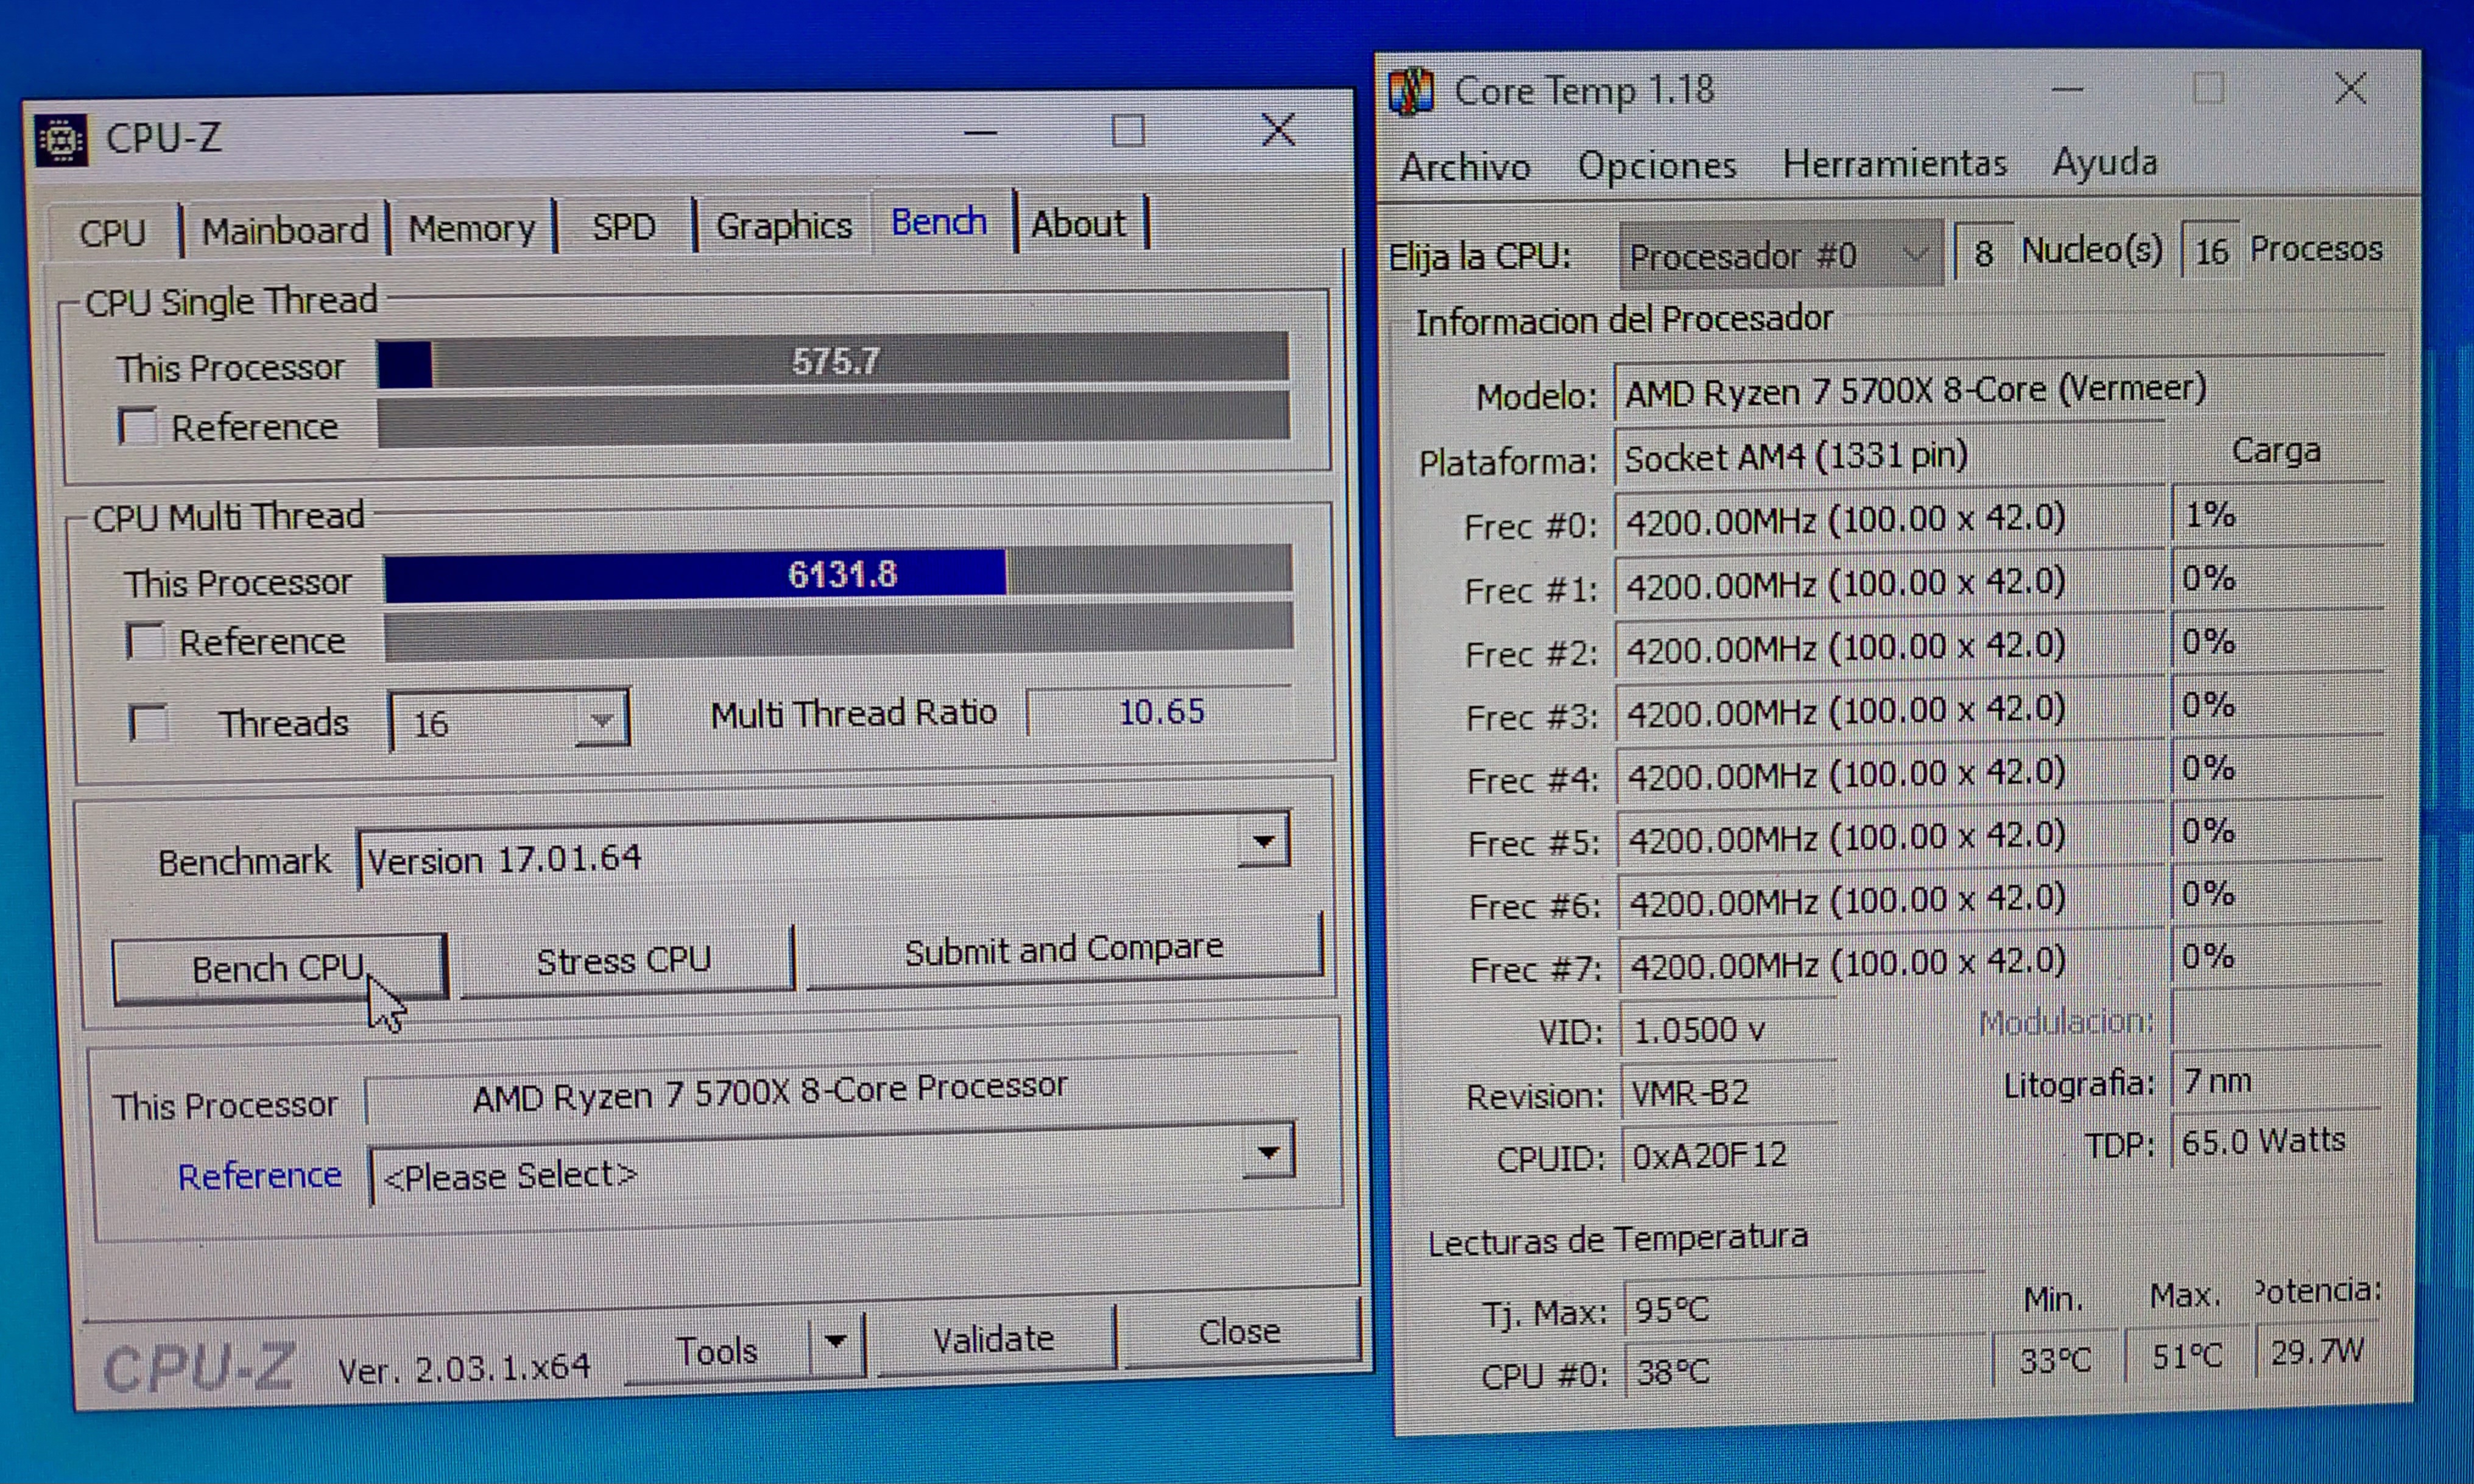
Task: Click the 1% load value for Frec #0
Action: 2276,515
